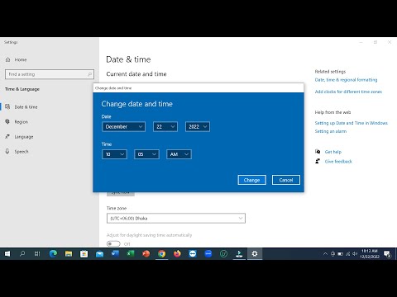The width and height of the screenshot is (397, 297).
Task: Open the hour dropdown showing 10
Action: click(x=114, y=154)
